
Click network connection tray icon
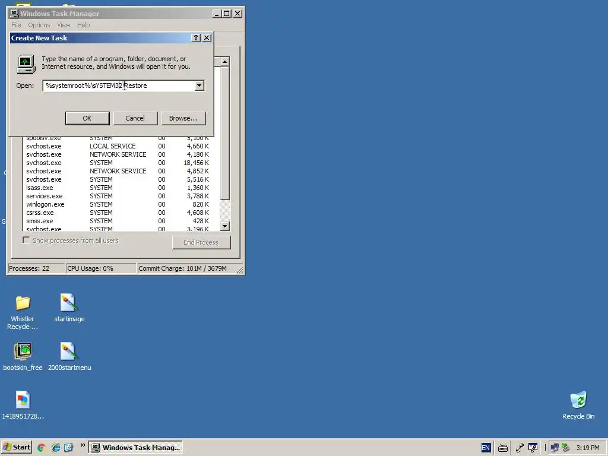coord(555,448)
